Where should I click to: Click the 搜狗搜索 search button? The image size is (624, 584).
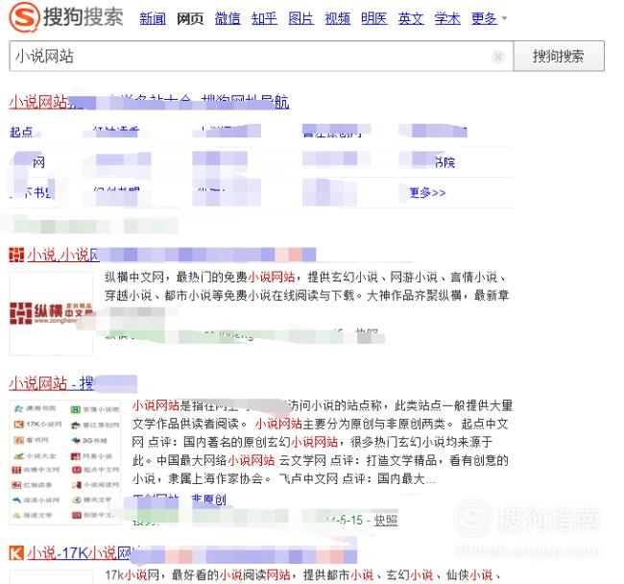pyautogui.click(x=559, y=56)
